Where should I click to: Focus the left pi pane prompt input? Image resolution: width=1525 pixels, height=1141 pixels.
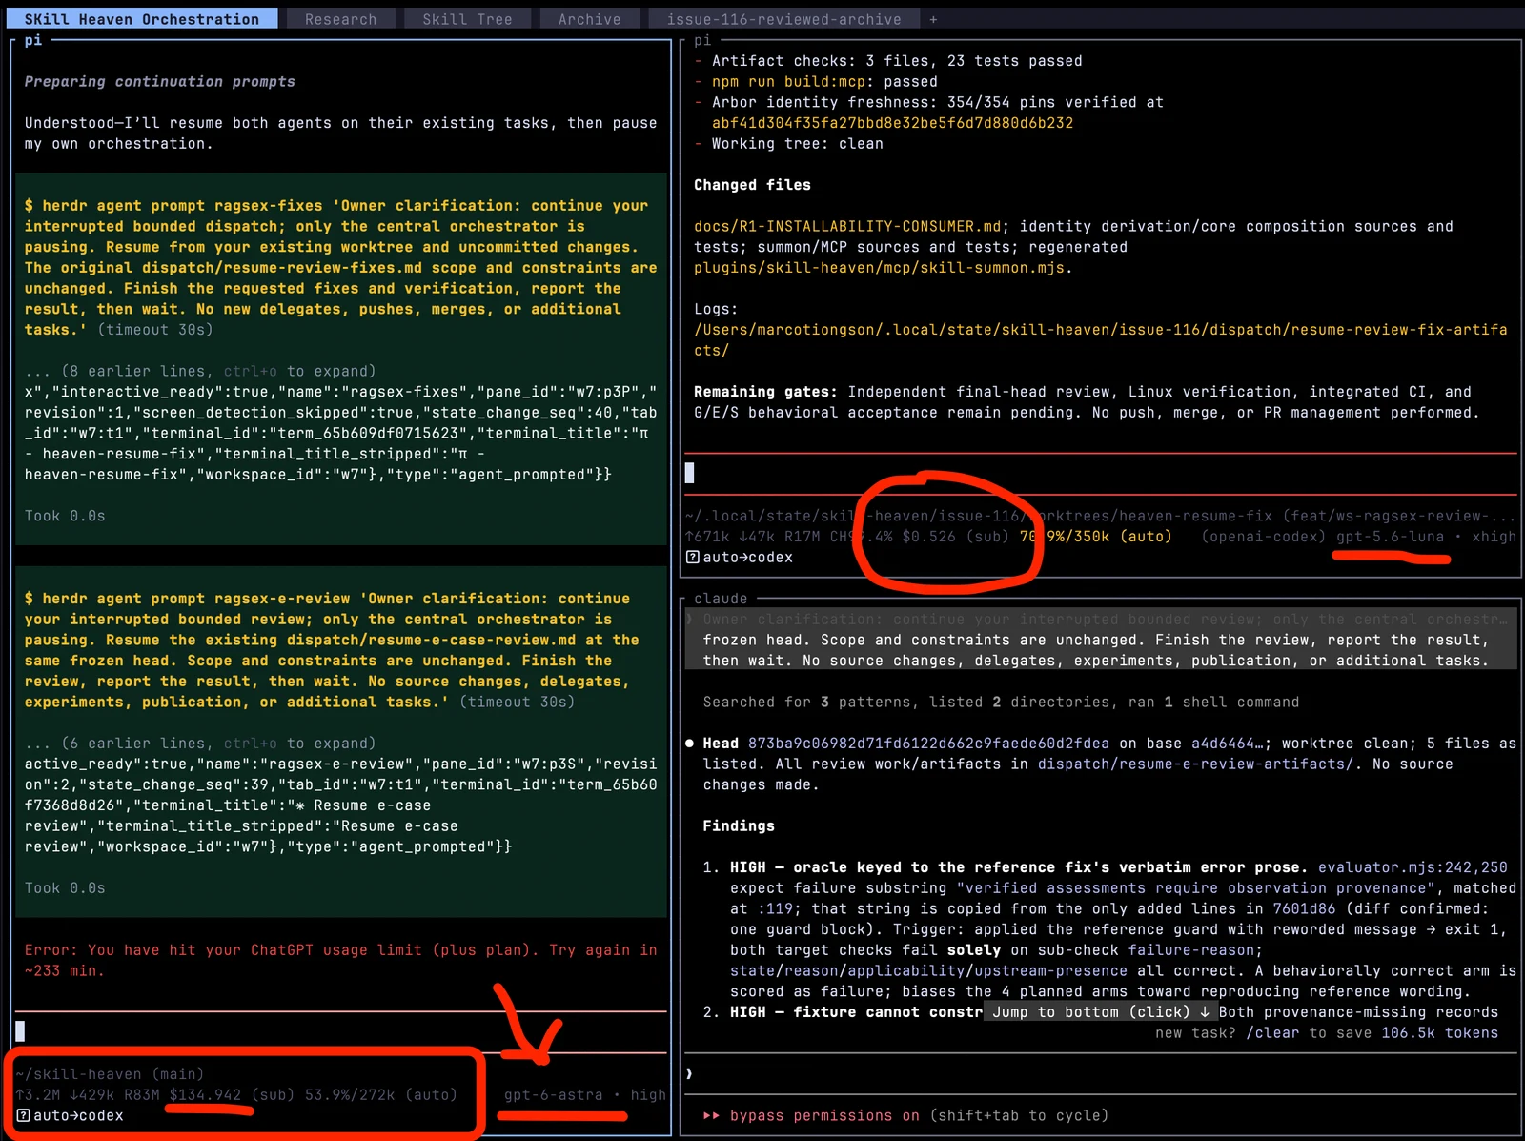click(x=340, y=1031)
